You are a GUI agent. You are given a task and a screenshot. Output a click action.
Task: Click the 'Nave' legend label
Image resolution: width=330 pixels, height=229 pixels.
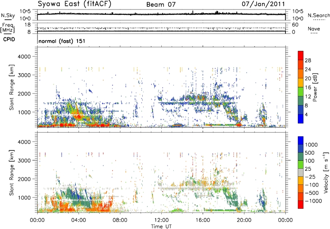pyautogui.click(x=314, y=29)
